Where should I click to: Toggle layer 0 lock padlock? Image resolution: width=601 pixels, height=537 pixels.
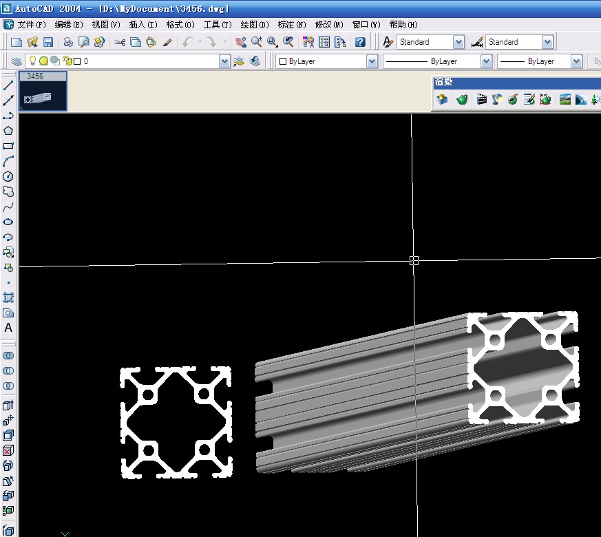[68, 61]
